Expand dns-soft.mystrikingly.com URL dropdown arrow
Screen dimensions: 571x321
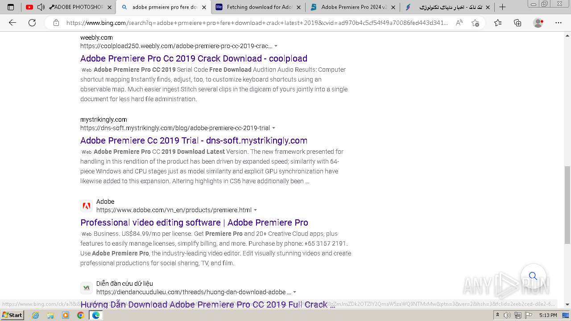[x=273, y=128]
